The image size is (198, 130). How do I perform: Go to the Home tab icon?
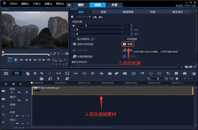(x=69, y=5)
